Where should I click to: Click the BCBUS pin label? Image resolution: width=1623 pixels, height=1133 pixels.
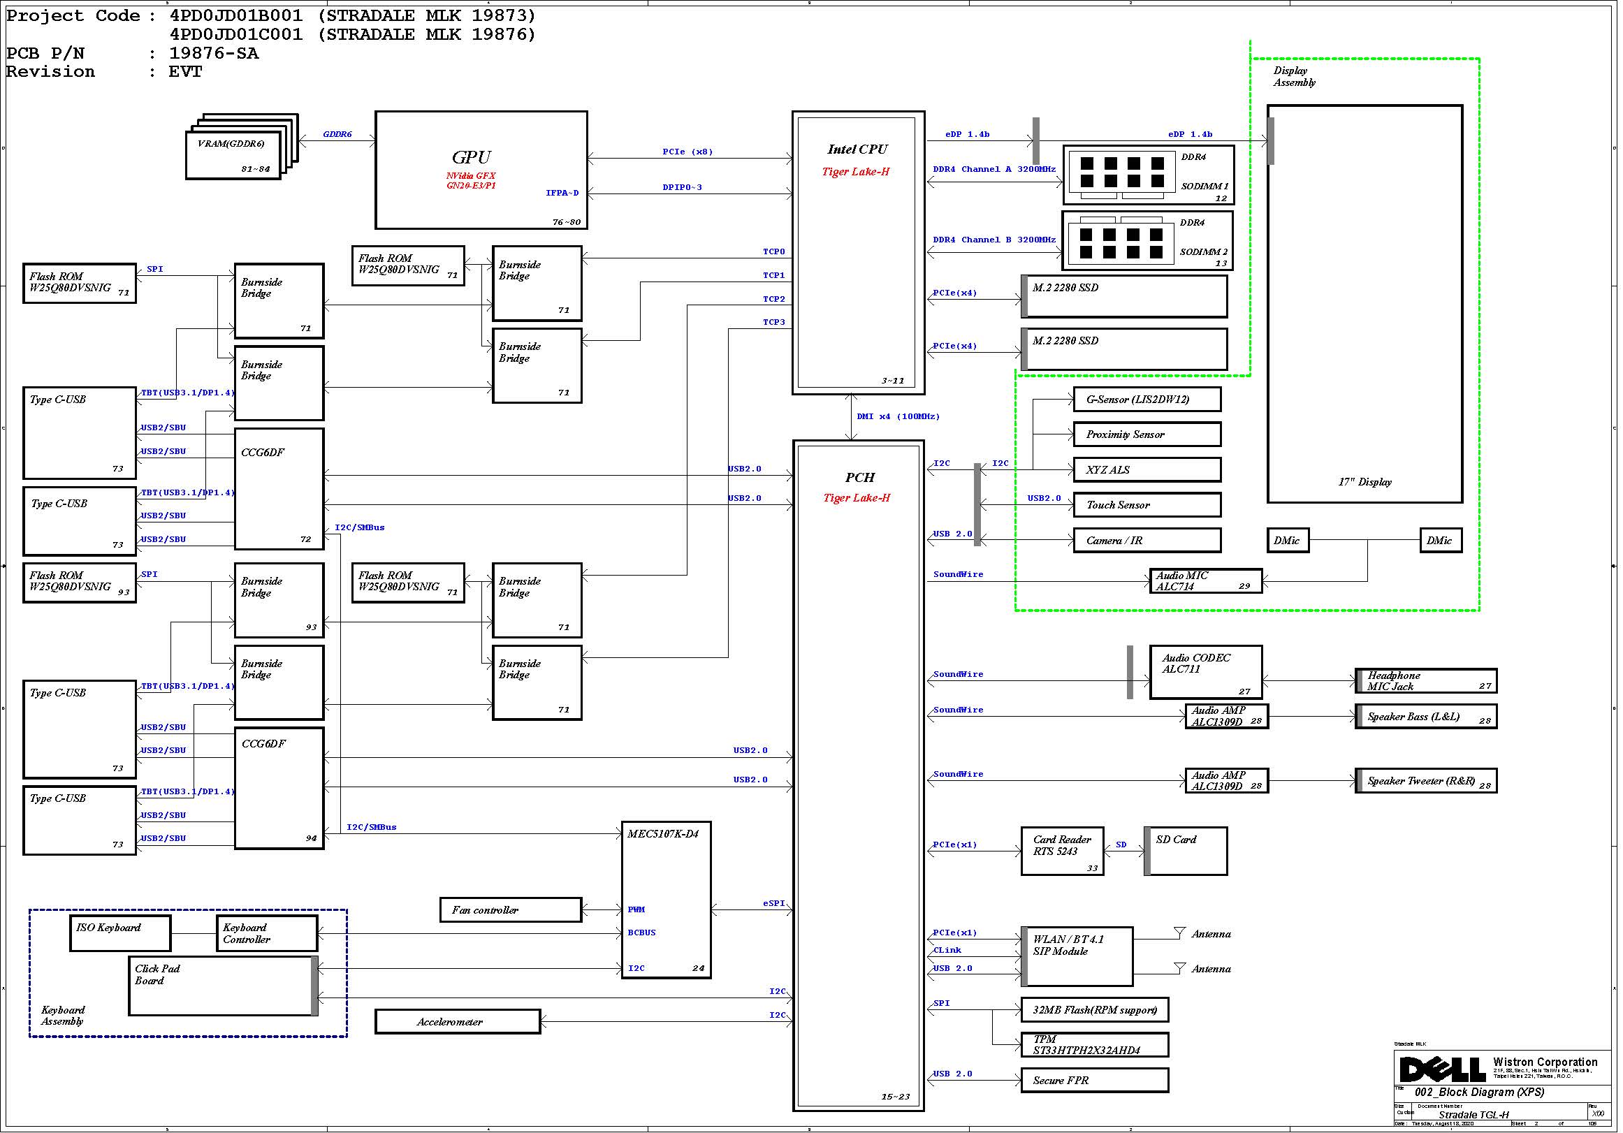pyautogui.click(x=643, y=935)
